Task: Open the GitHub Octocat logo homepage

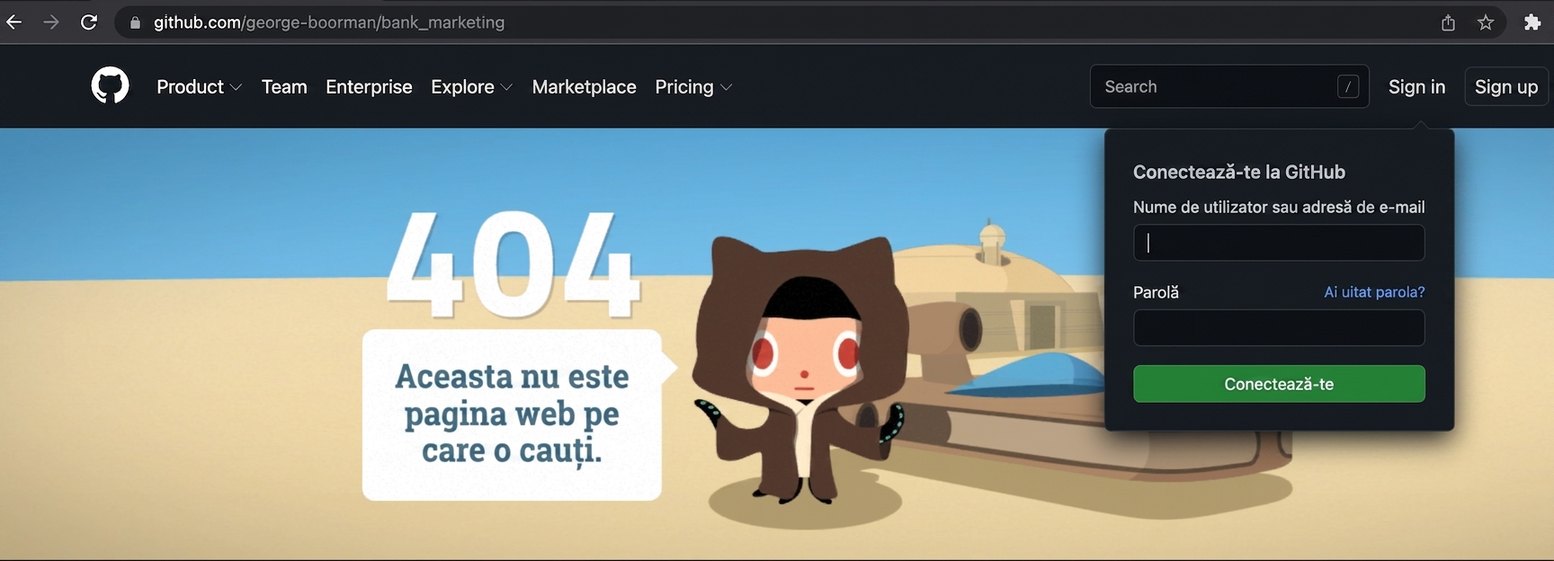Action: click(x=110, y=86)
